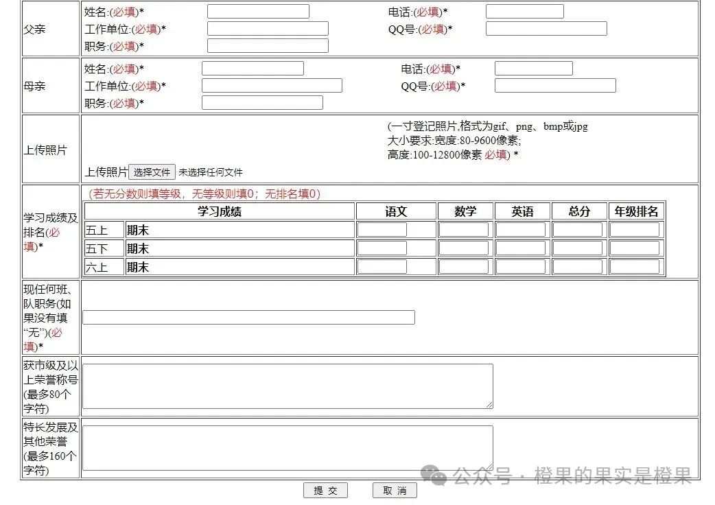Click the 六上 期末 数学 score field

464,267
